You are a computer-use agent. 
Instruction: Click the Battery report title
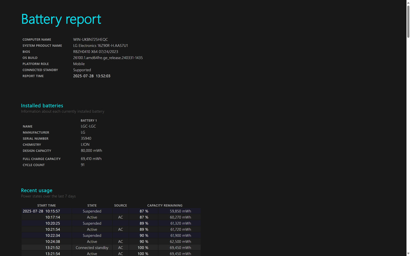pyautogui.click(x=61, y=19)
